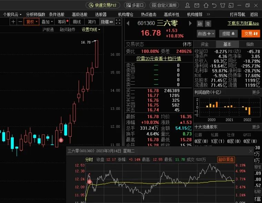Open the 个股风云 dropdown menu
The height and width of the screenshot is (203, 262).
click(x=12, y=14)
